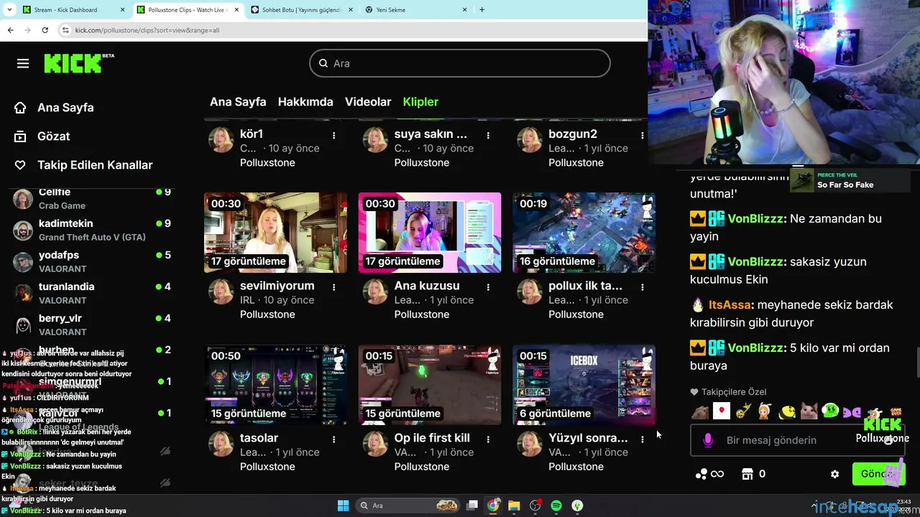
Task: Insert the cat face emote
Action: 809,412
